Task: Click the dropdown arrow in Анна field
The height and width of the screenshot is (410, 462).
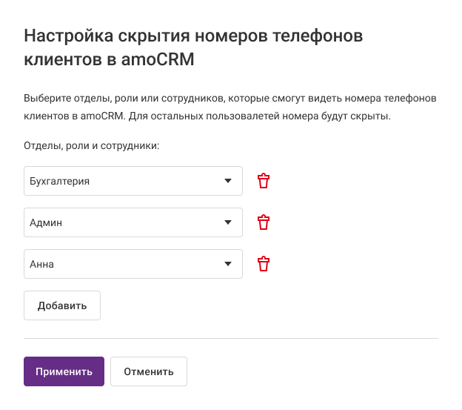Action: 227,264
